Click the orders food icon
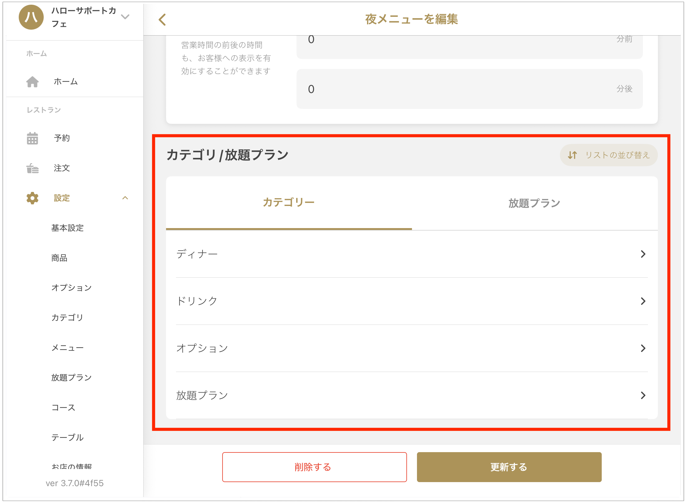This screenshot has height=503, width=686. coord(32,168)
